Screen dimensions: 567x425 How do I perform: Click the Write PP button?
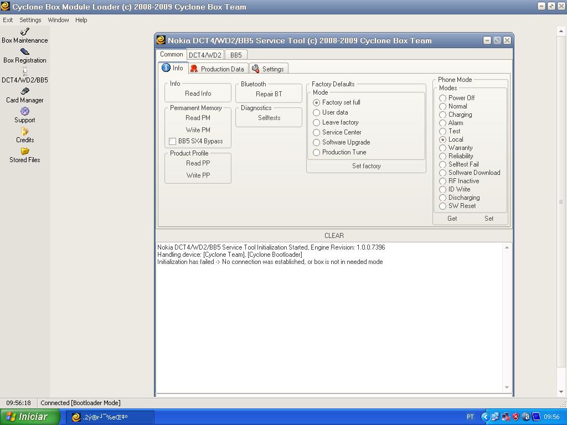[198, 175]
